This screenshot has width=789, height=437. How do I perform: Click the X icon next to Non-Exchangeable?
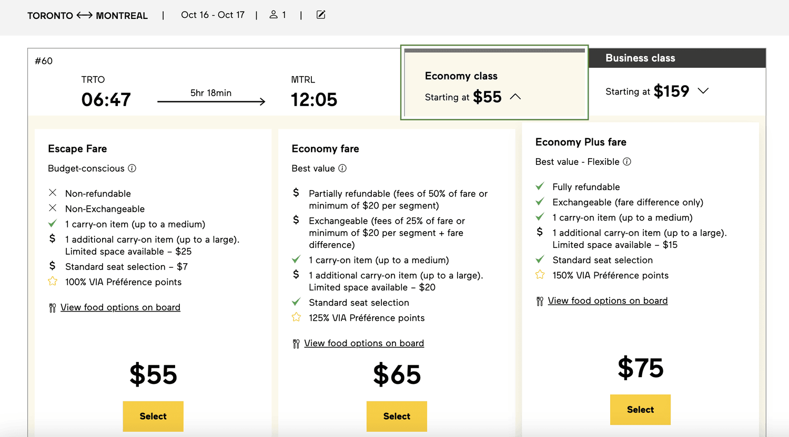coord(53,208)
